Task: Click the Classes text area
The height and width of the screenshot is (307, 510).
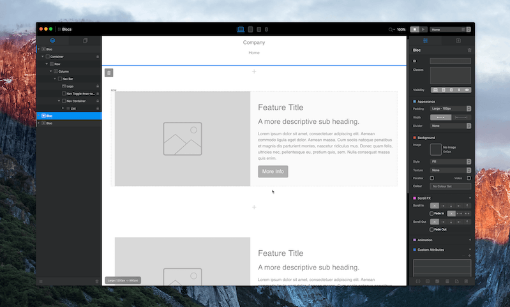Action: click(451, 75)
